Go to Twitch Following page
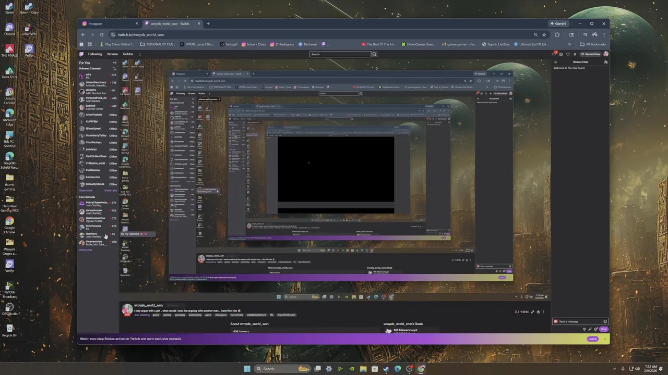 (95, 54)
